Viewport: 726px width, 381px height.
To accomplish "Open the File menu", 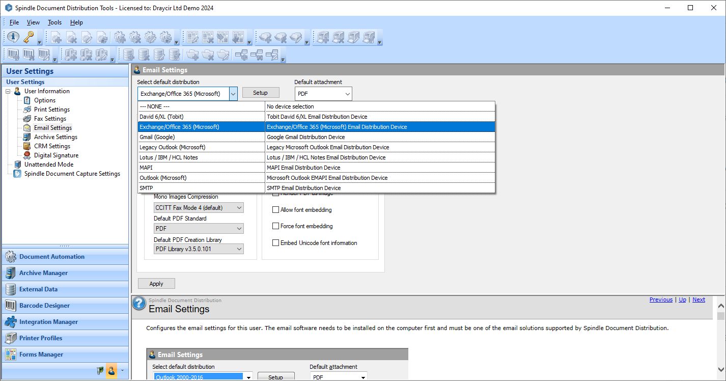I will click(x=14, y=22).
